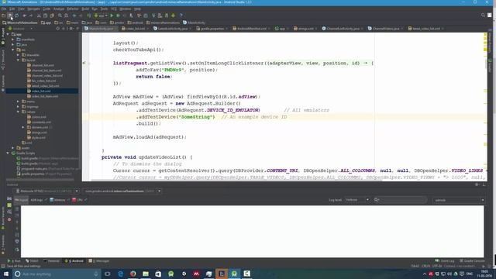
Task: Click the navigate Forward arrow
Action: [x=81, y=15]
